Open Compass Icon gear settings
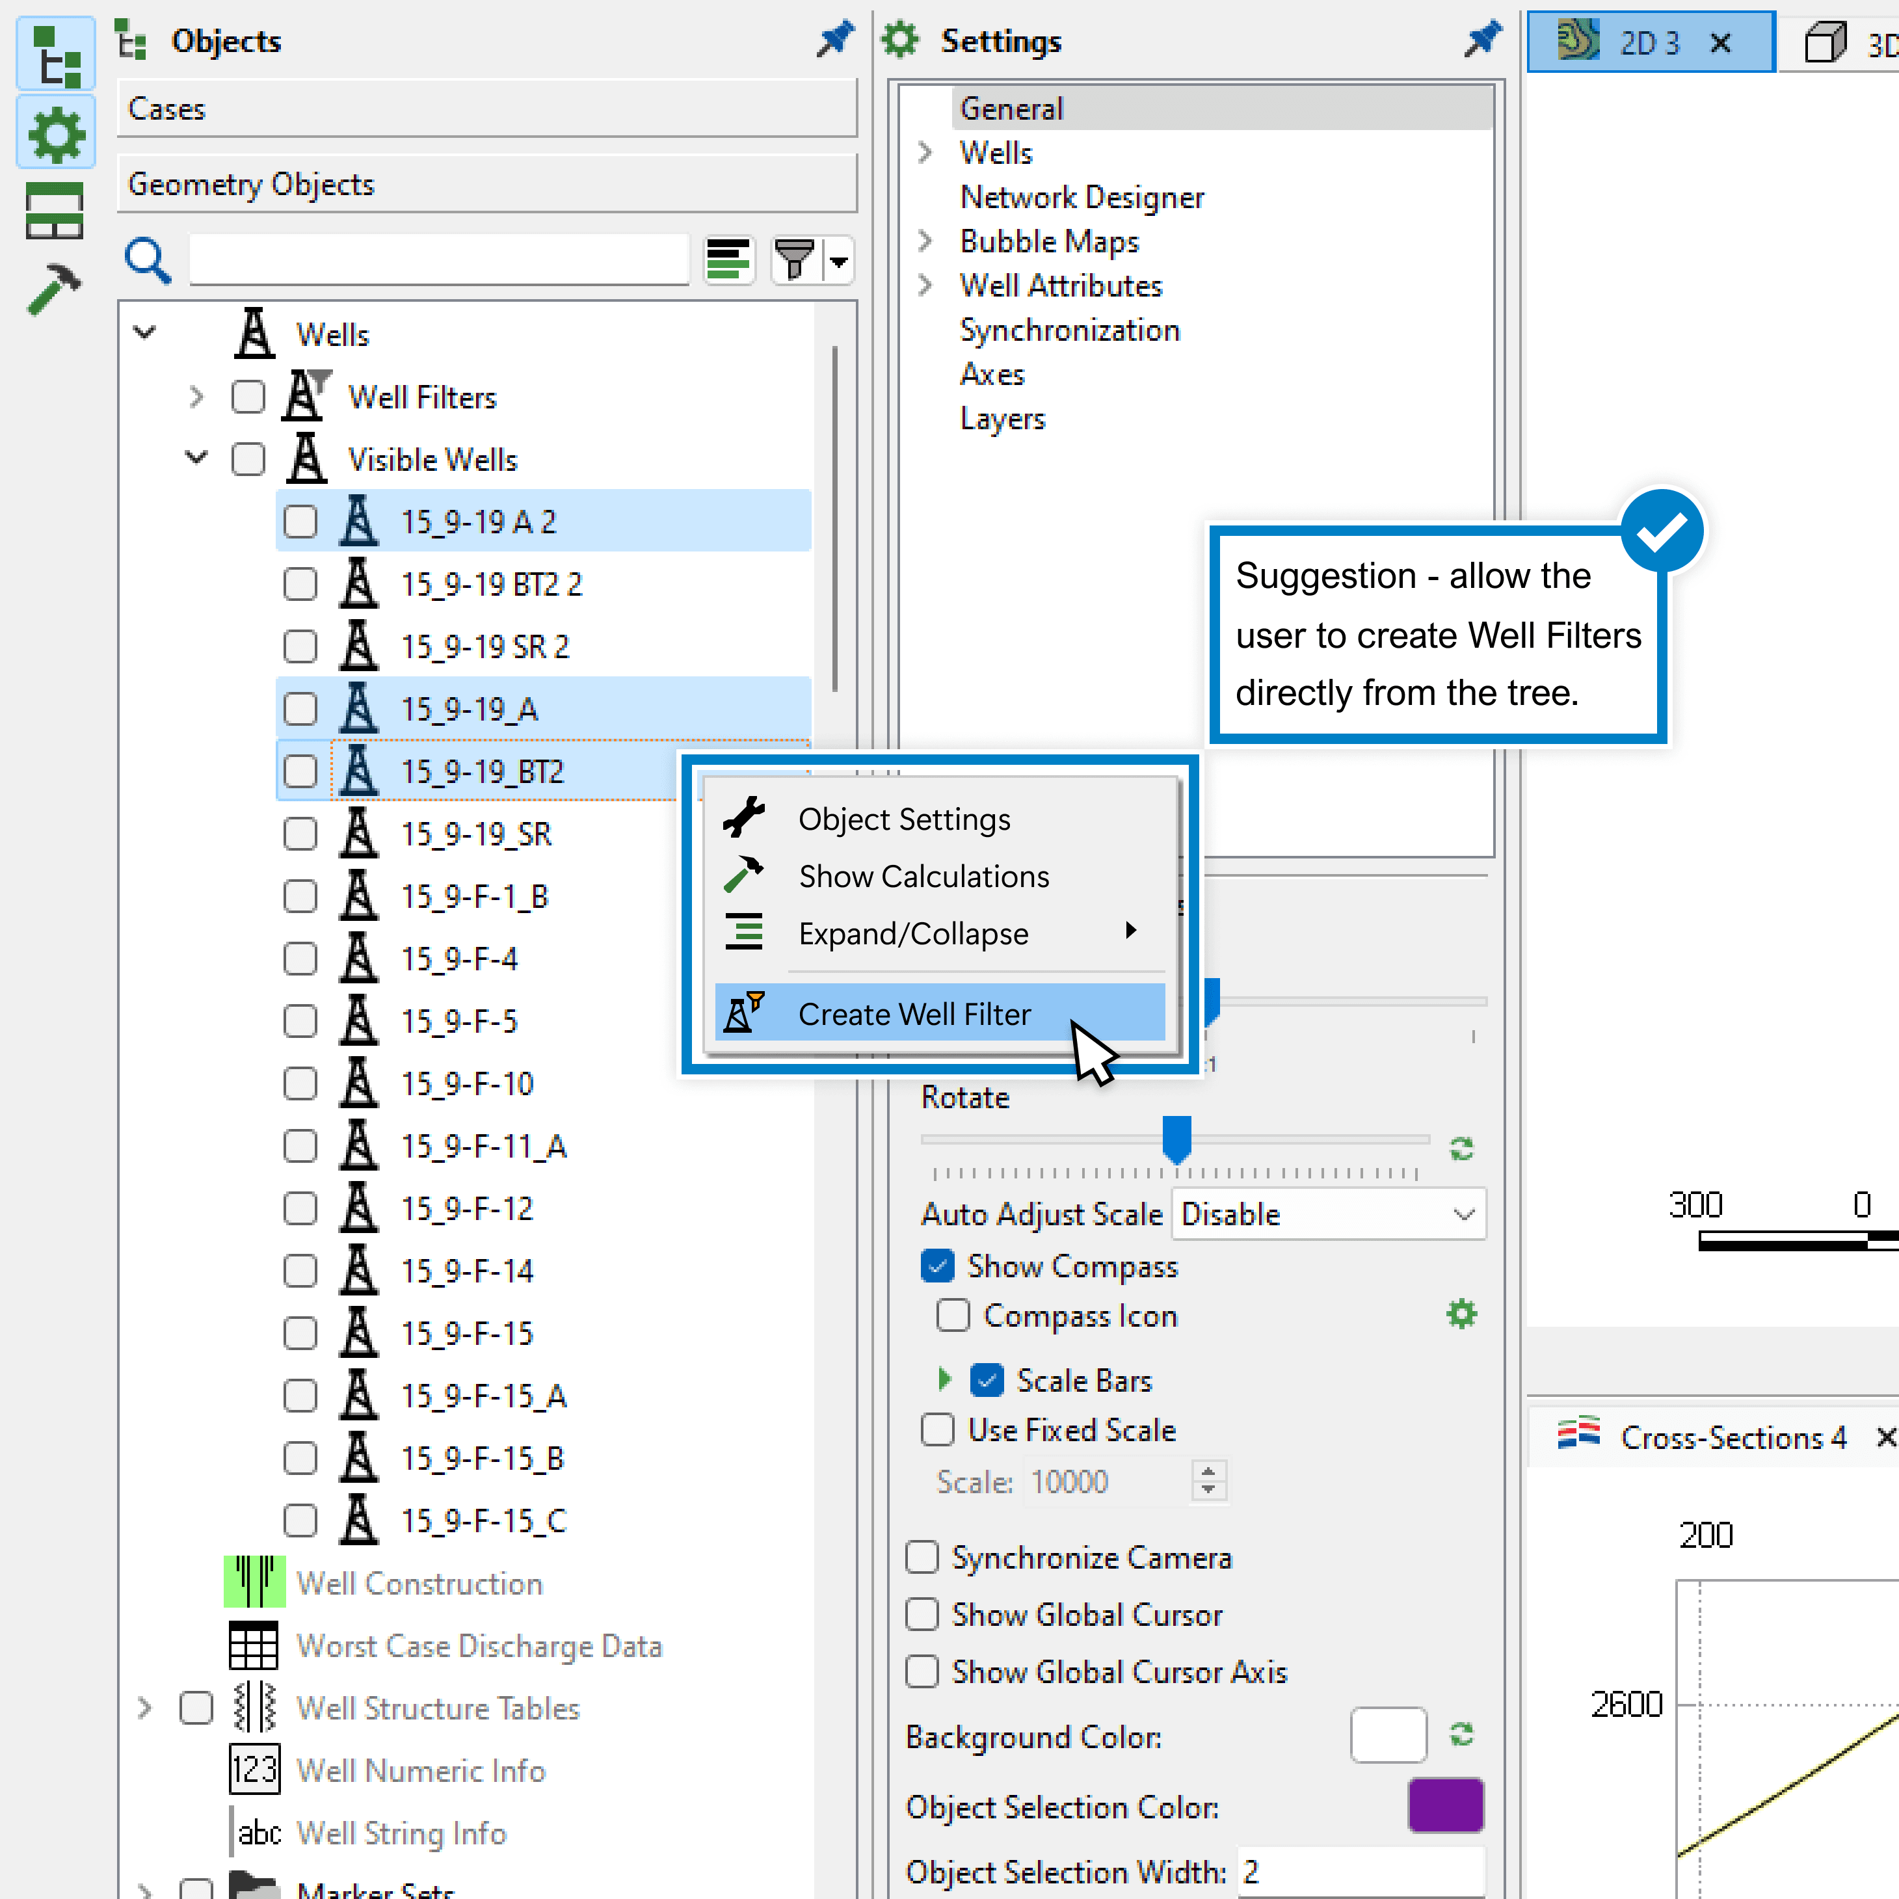The image size is (1899, 1899). (1461, 1314)
